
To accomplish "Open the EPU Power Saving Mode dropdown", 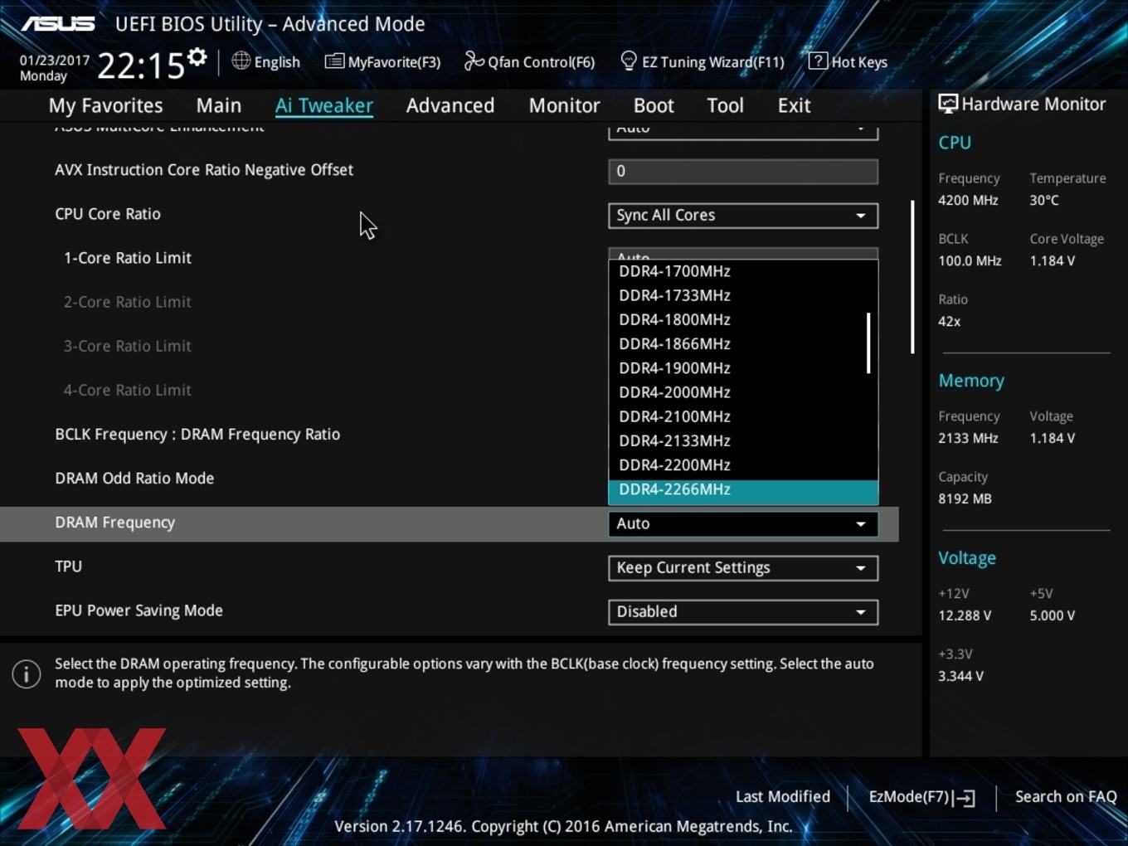I will 743,612.
